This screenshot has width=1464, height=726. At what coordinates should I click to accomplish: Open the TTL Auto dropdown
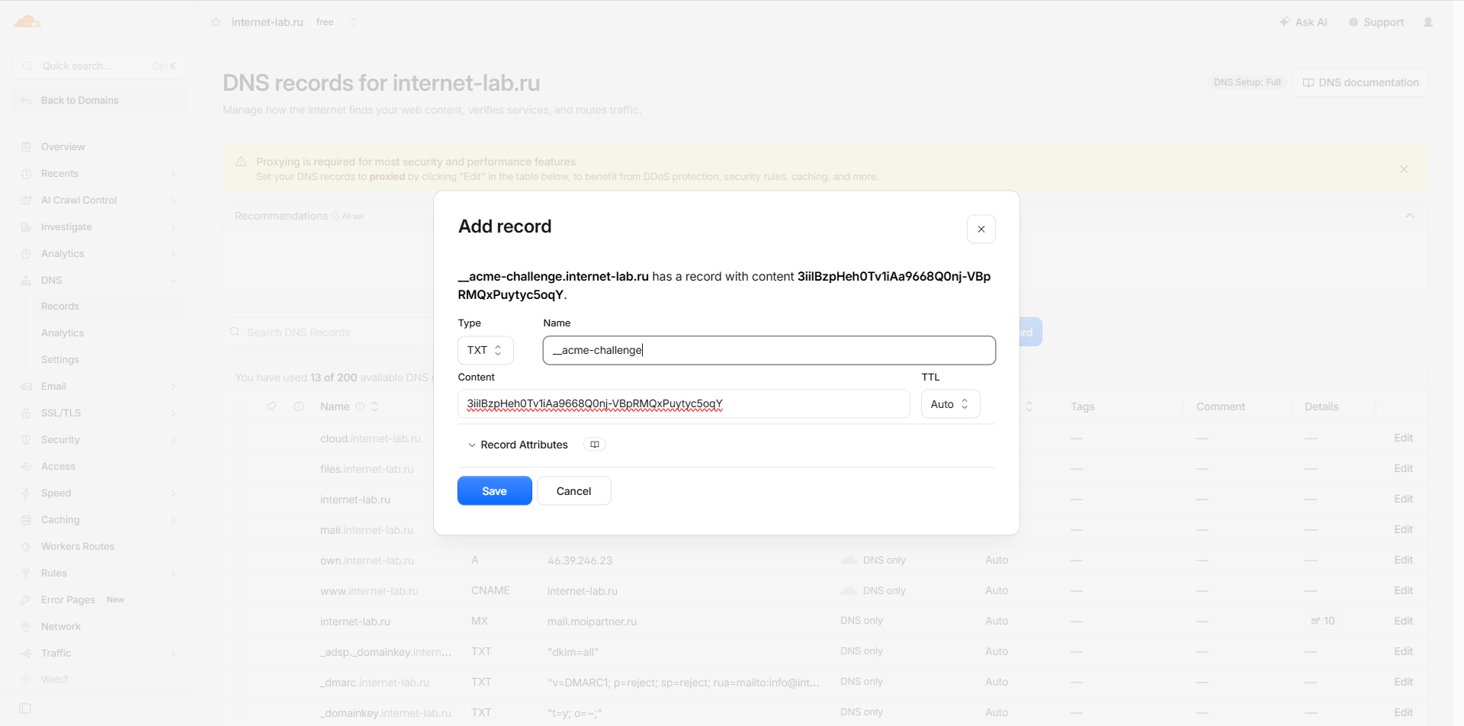pyautogui.click(x=951, y=404)
